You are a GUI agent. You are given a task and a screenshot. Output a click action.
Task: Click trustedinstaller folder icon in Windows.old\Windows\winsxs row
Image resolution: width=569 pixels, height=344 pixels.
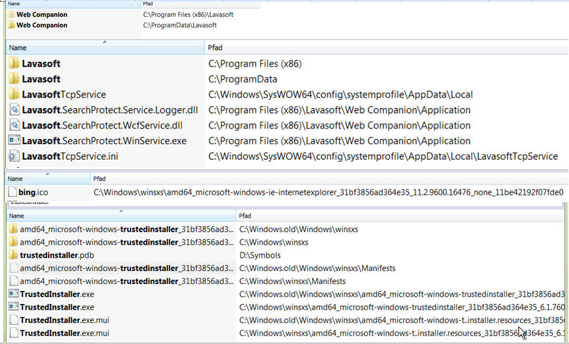click(14, 229)
